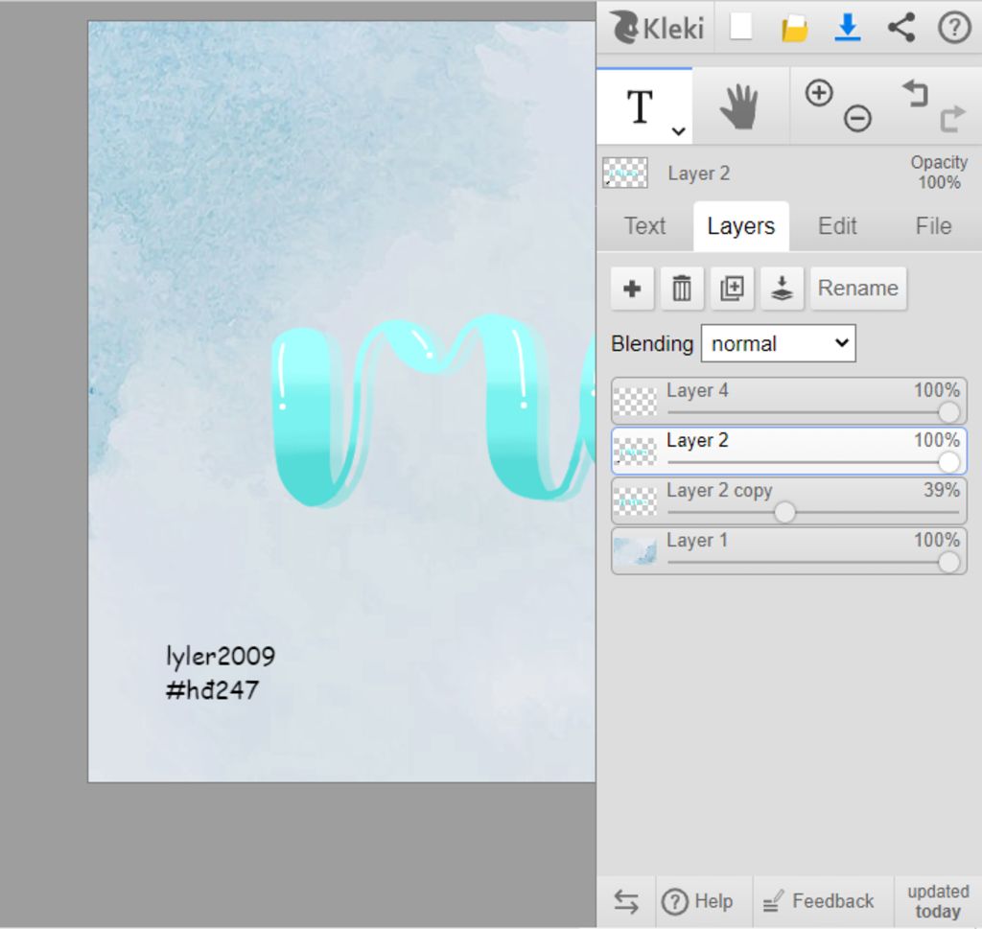The image size is (982, 929).
Task: Merge layer down
Action: tap(783, 289)
